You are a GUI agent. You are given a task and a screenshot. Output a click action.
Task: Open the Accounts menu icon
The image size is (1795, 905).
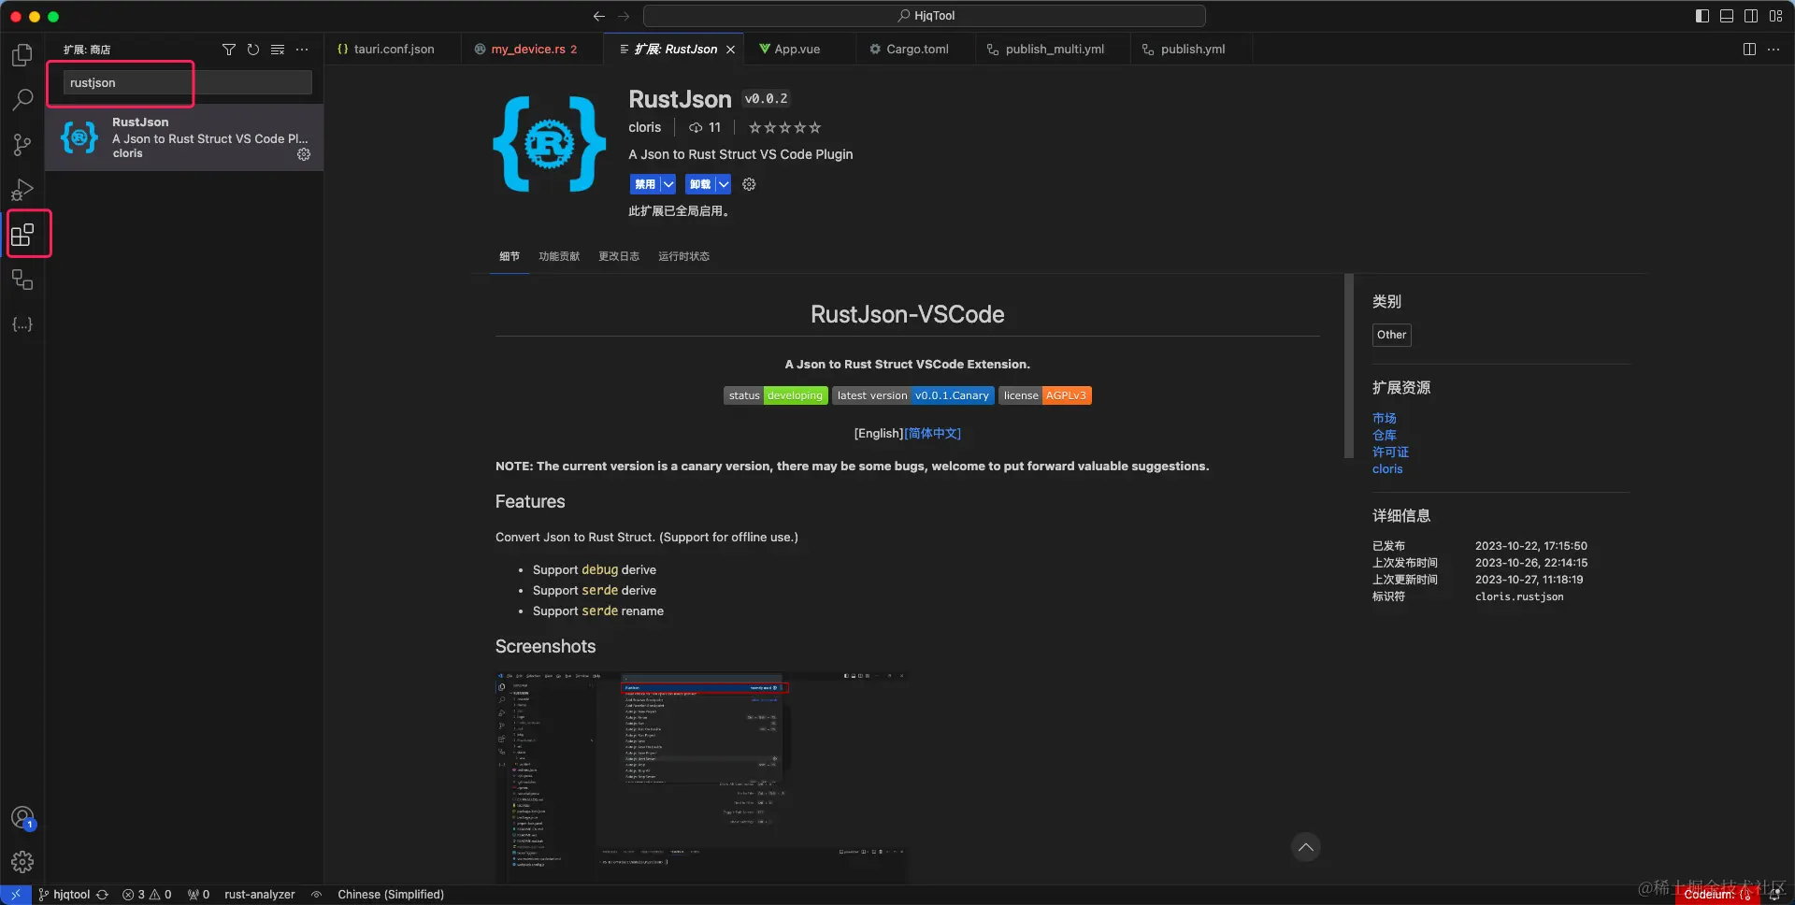tap(22, 818)
